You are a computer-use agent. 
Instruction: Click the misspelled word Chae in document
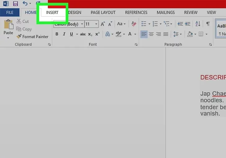point(219,94)
